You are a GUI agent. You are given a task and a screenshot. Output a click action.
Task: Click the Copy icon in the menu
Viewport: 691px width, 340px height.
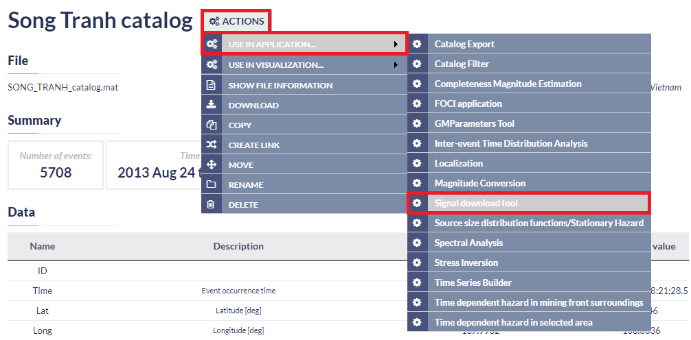212,125
